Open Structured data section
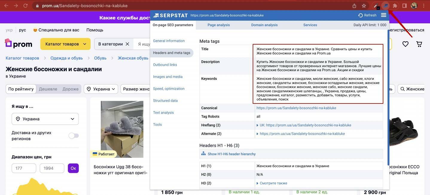 point(165,100)
